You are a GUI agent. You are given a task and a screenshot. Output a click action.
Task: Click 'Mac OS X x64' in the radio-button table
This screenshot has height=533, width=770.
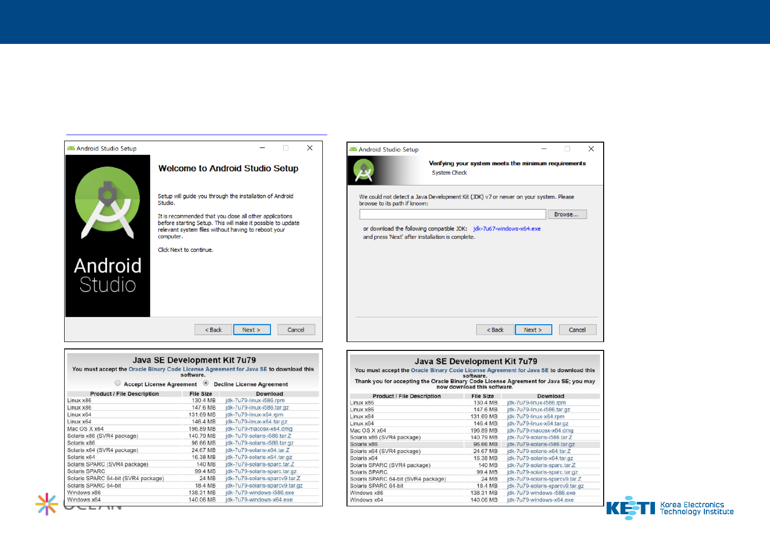[85, 429]
